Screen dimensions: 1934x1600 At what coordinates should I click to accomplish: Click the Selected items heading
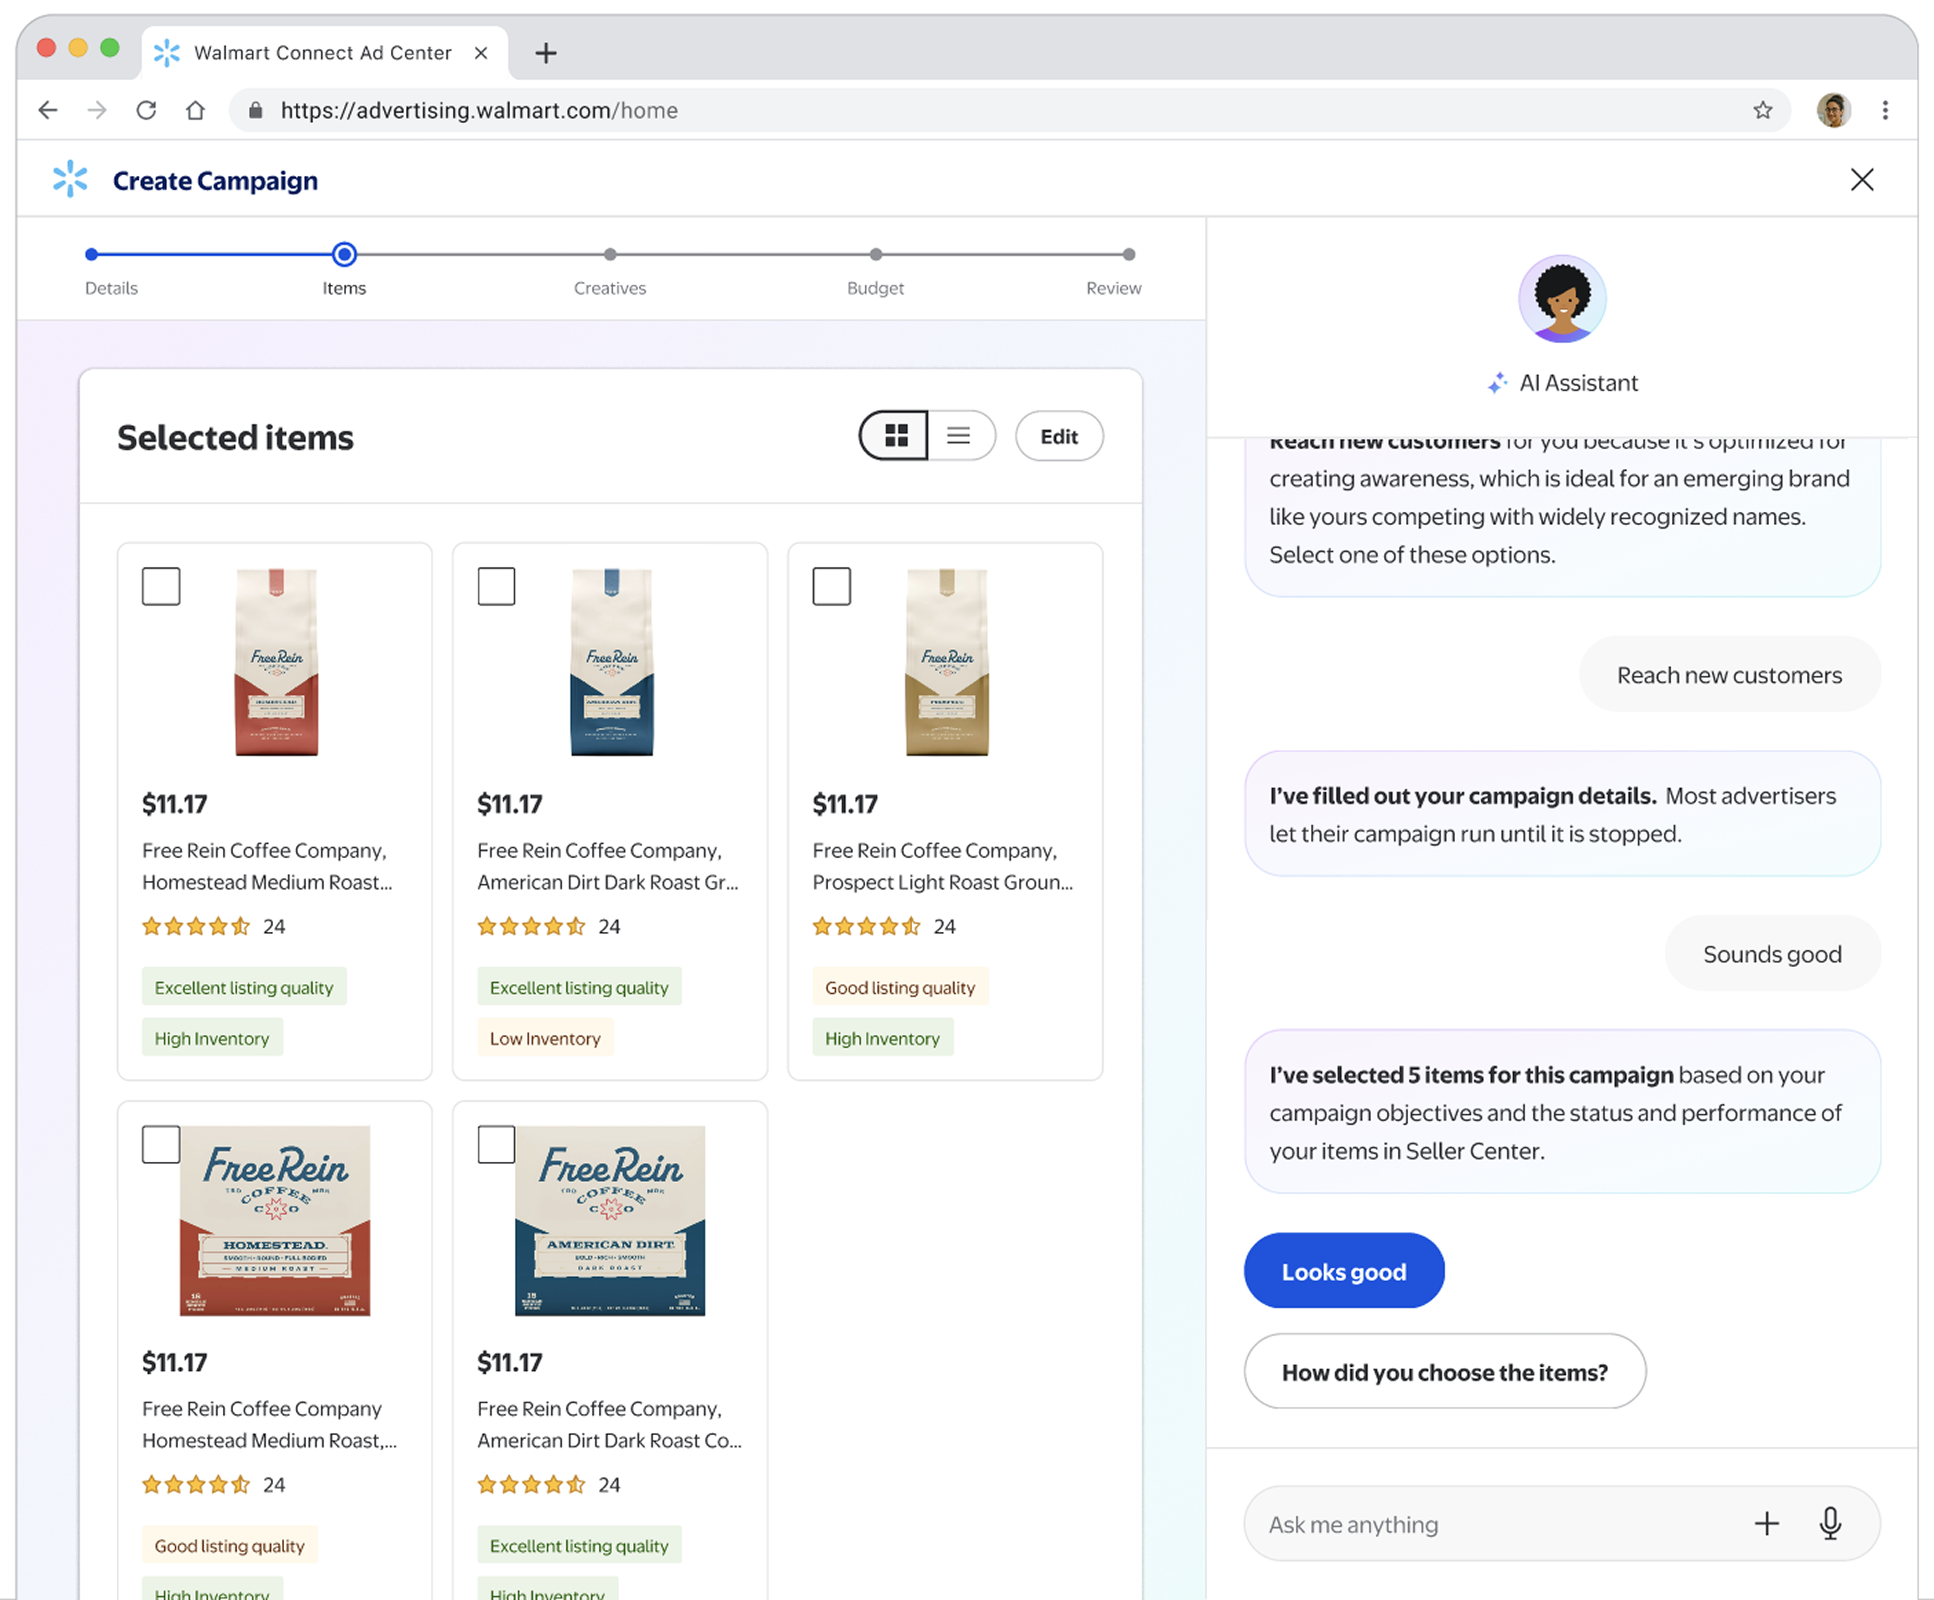point(235,437)
